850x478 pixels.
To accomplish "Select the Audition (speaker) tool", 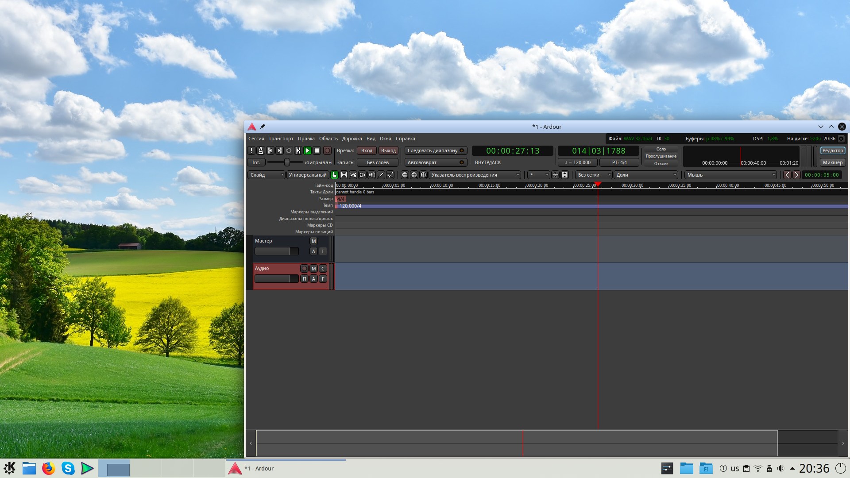I will 371,175.
